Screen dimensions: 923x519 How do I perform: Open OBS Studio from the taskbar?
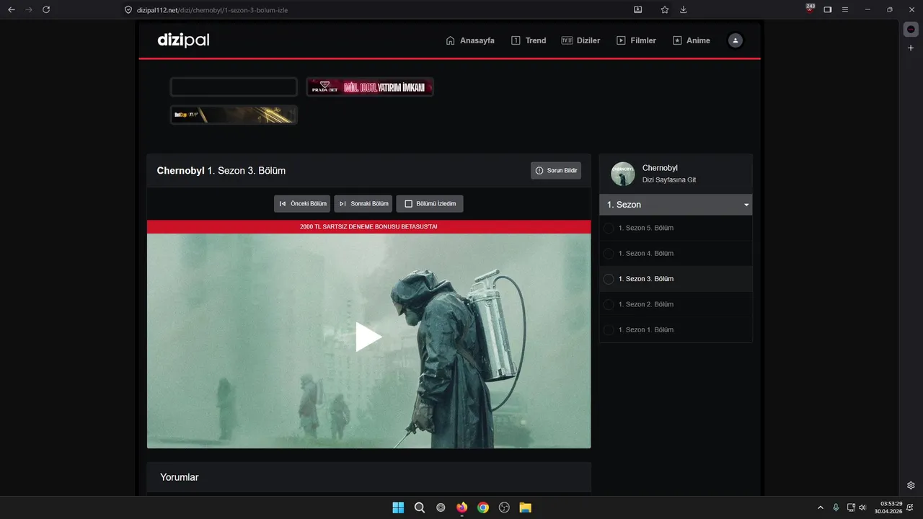click(504, 507)
